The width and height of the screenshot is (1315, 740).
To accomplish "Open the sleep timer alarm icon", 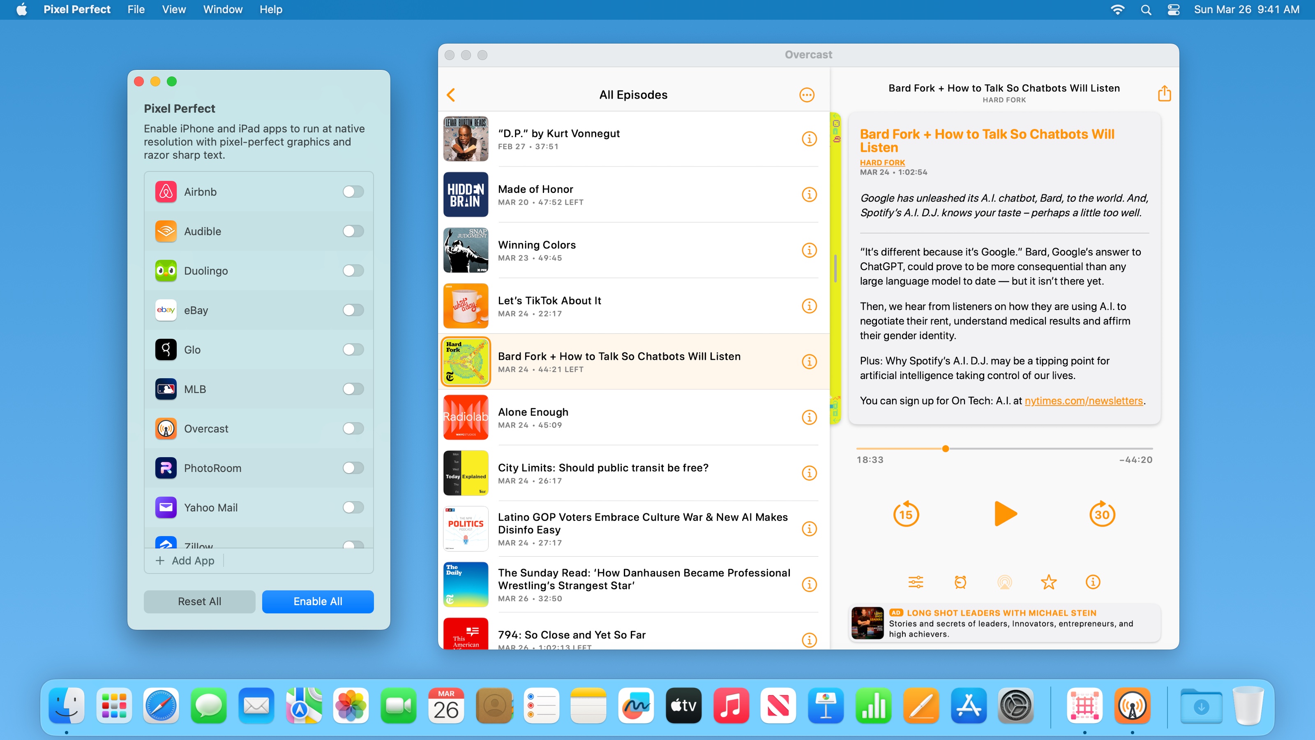I will pos(960,582).
